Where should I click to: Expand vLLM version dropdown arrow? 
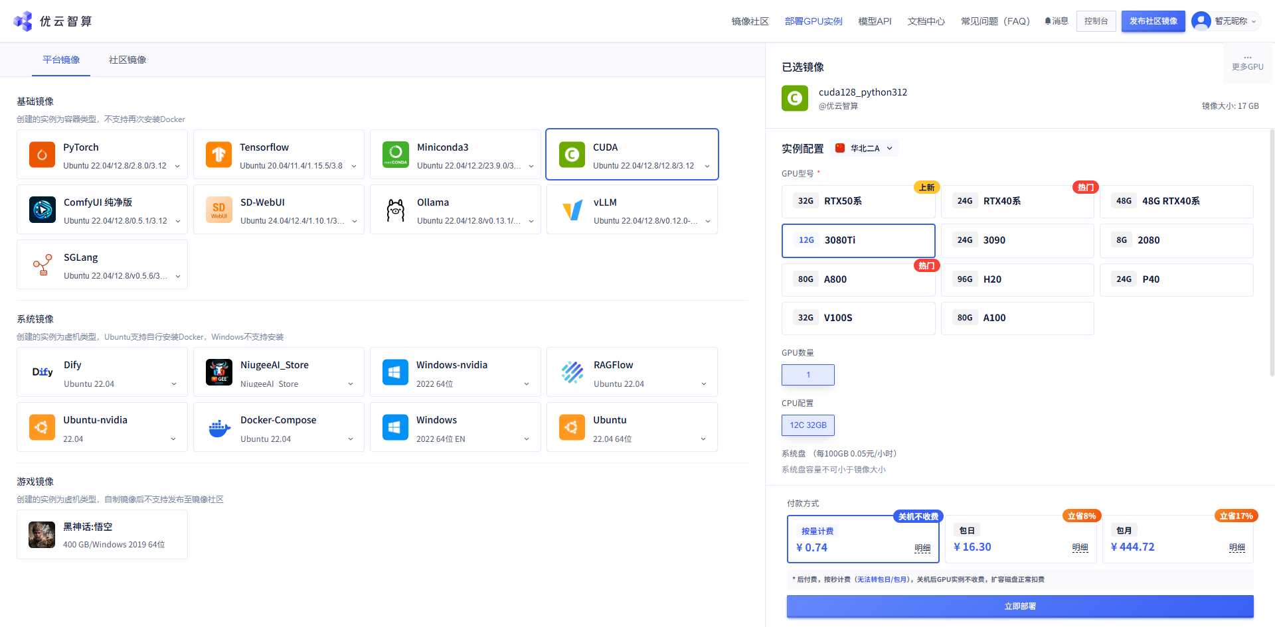tap(708, 221)
